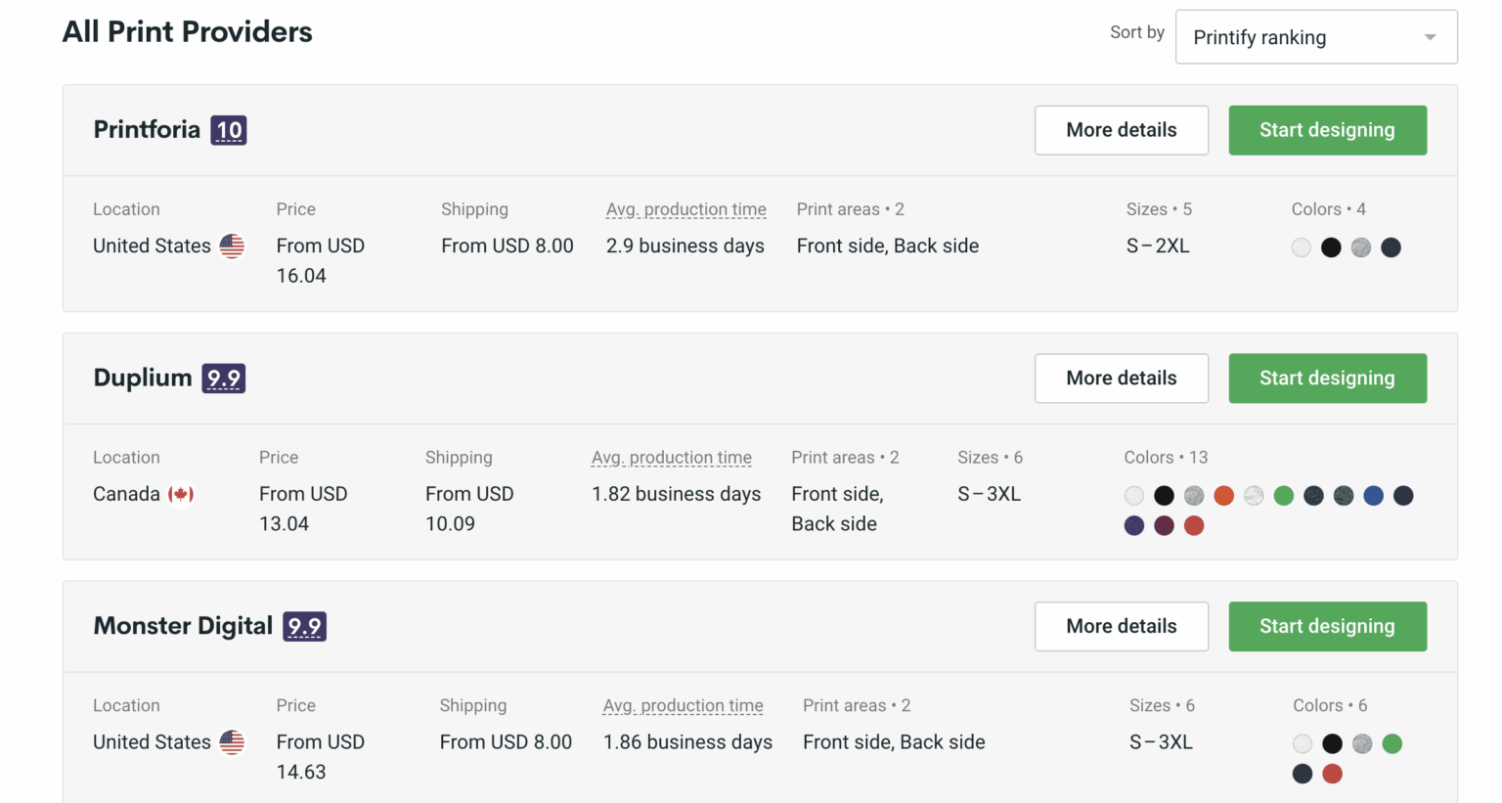
Task: Select the red color swatch for Duplium
Action: coord(1194,526)
